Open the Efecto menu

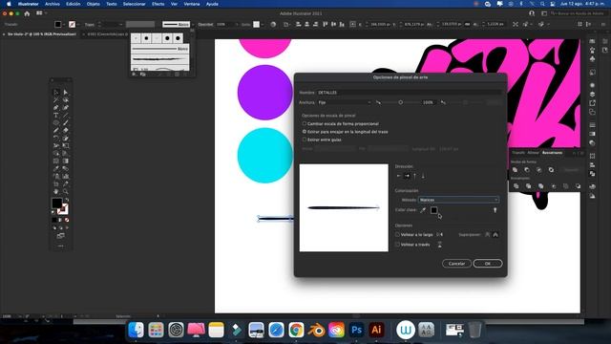click(158, 4)
